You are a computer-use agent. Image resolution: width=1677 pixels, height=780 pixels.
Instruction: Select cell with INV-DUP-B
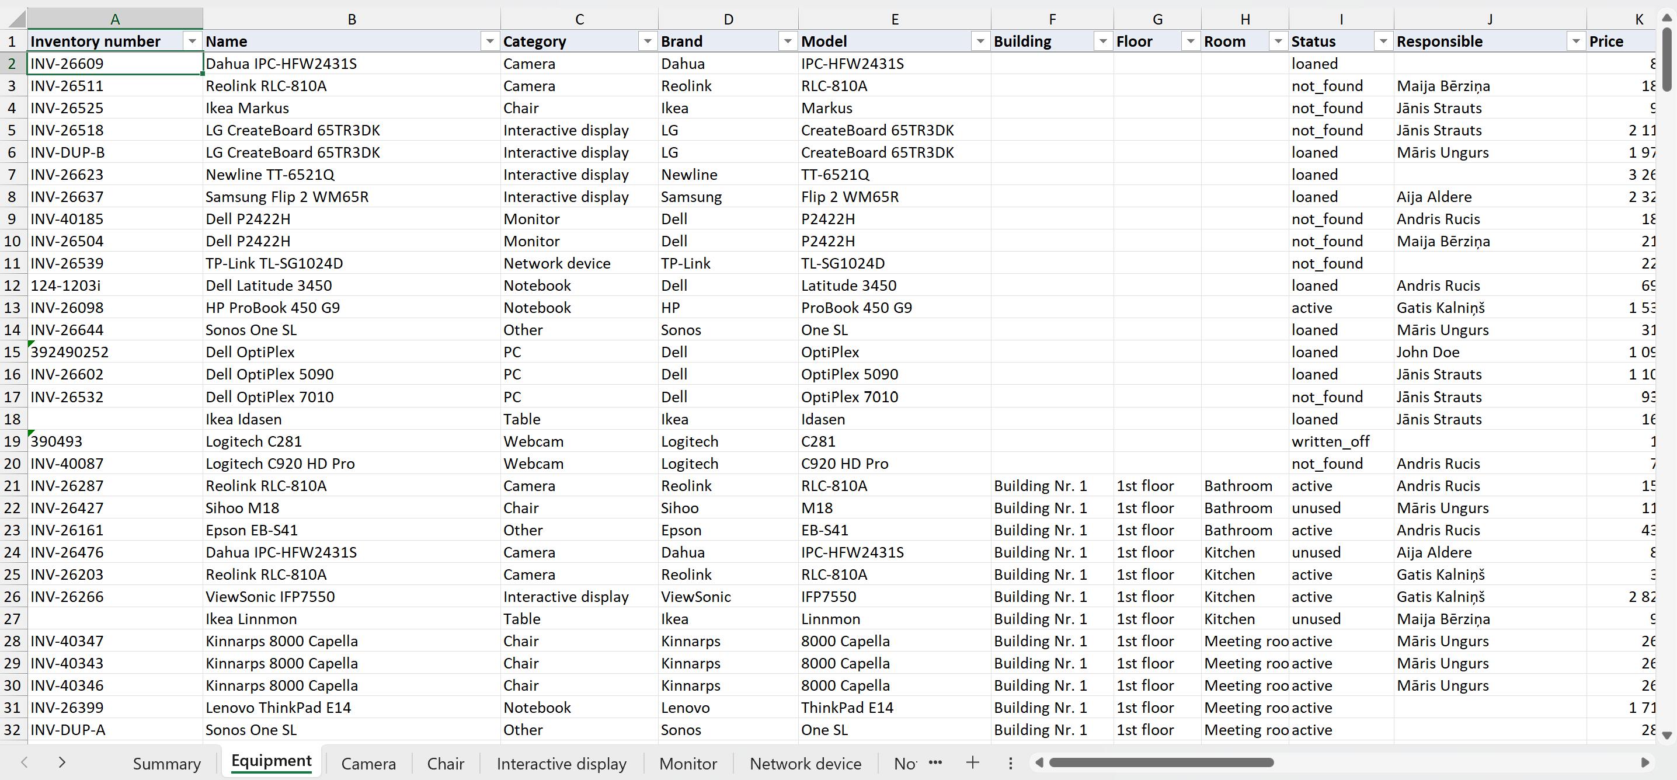point(115,152)
